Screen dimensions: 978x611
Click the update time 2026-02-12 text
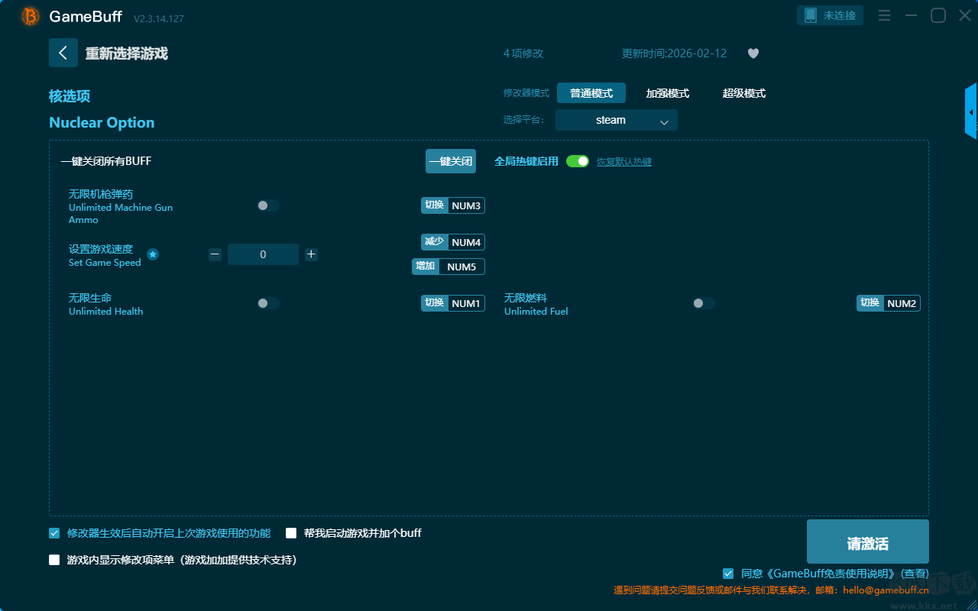(x=675, y=53)
